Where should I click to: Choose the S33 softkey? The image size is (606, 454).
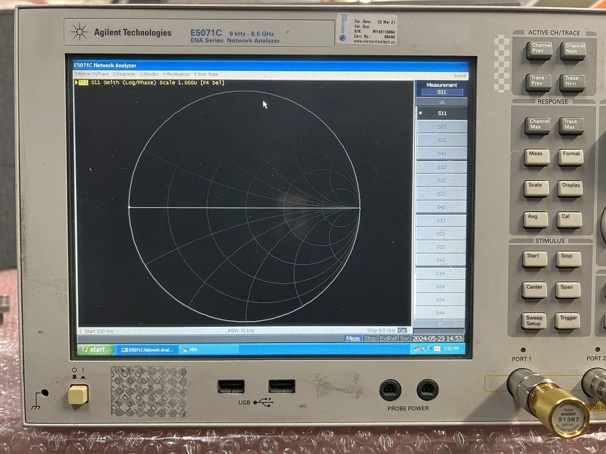click(441, 247)
